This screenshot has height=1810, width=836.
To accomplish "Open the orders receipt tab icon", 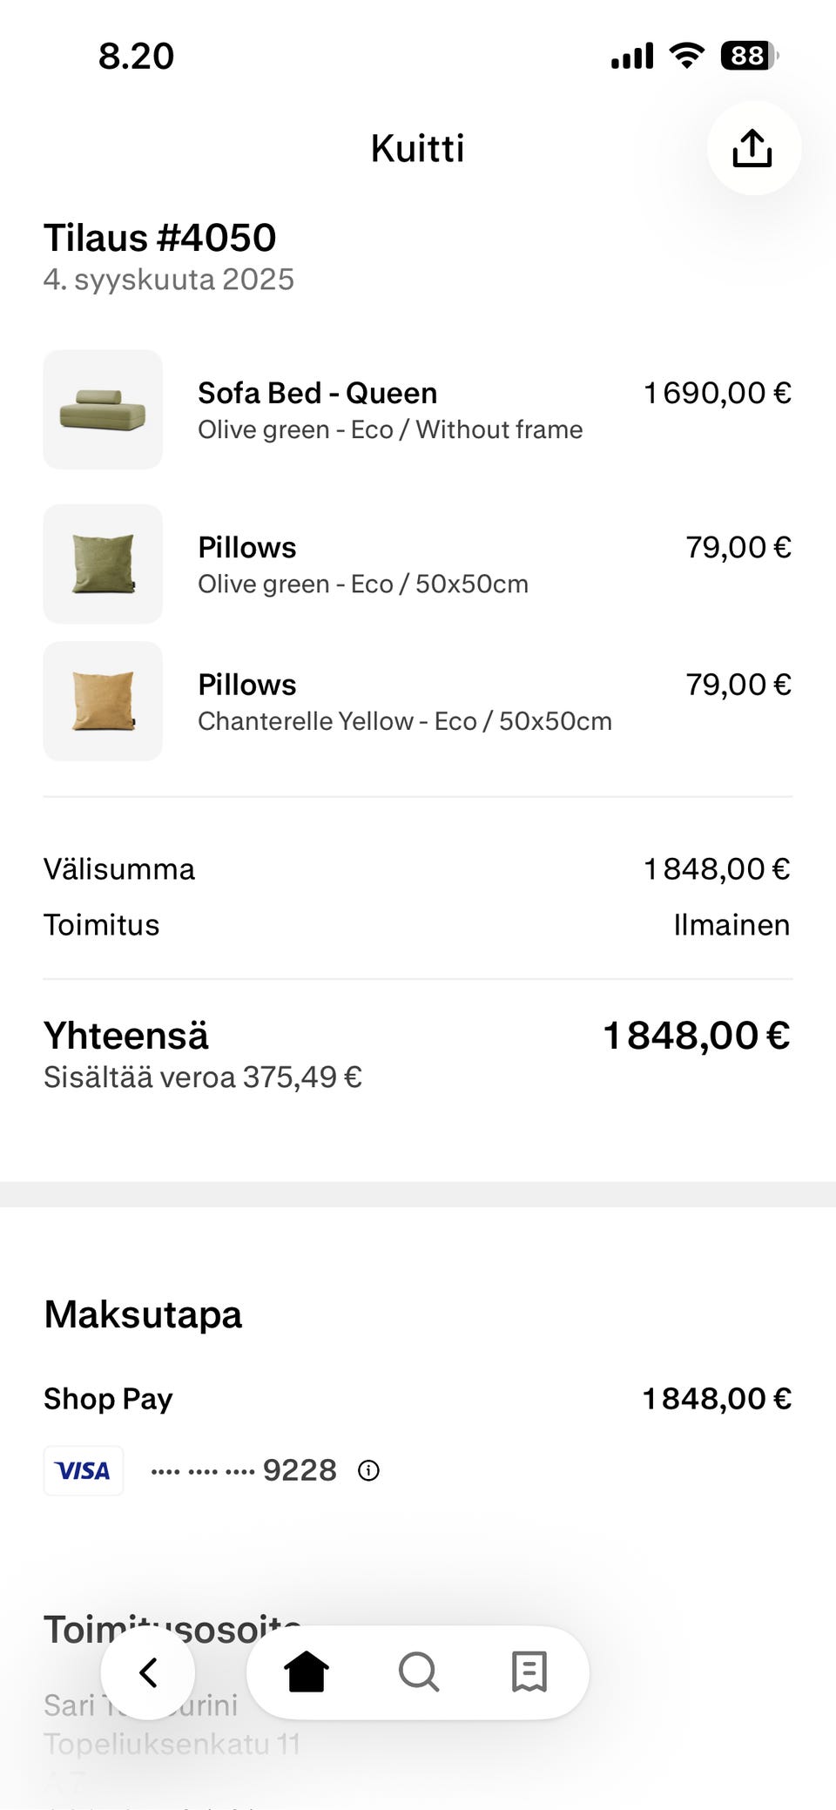I will (529, 1672).
